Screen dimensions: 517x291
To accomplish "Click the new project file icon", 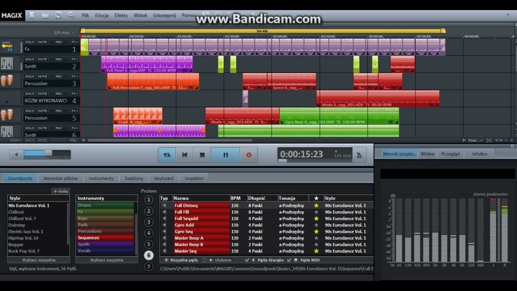I will tap(32, 15).
